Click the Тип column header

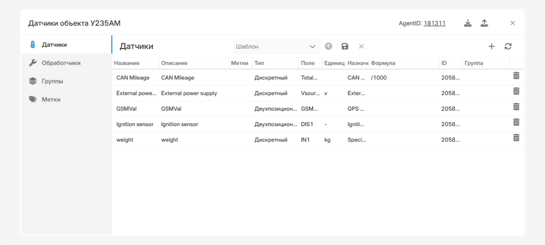click(259, 63)
